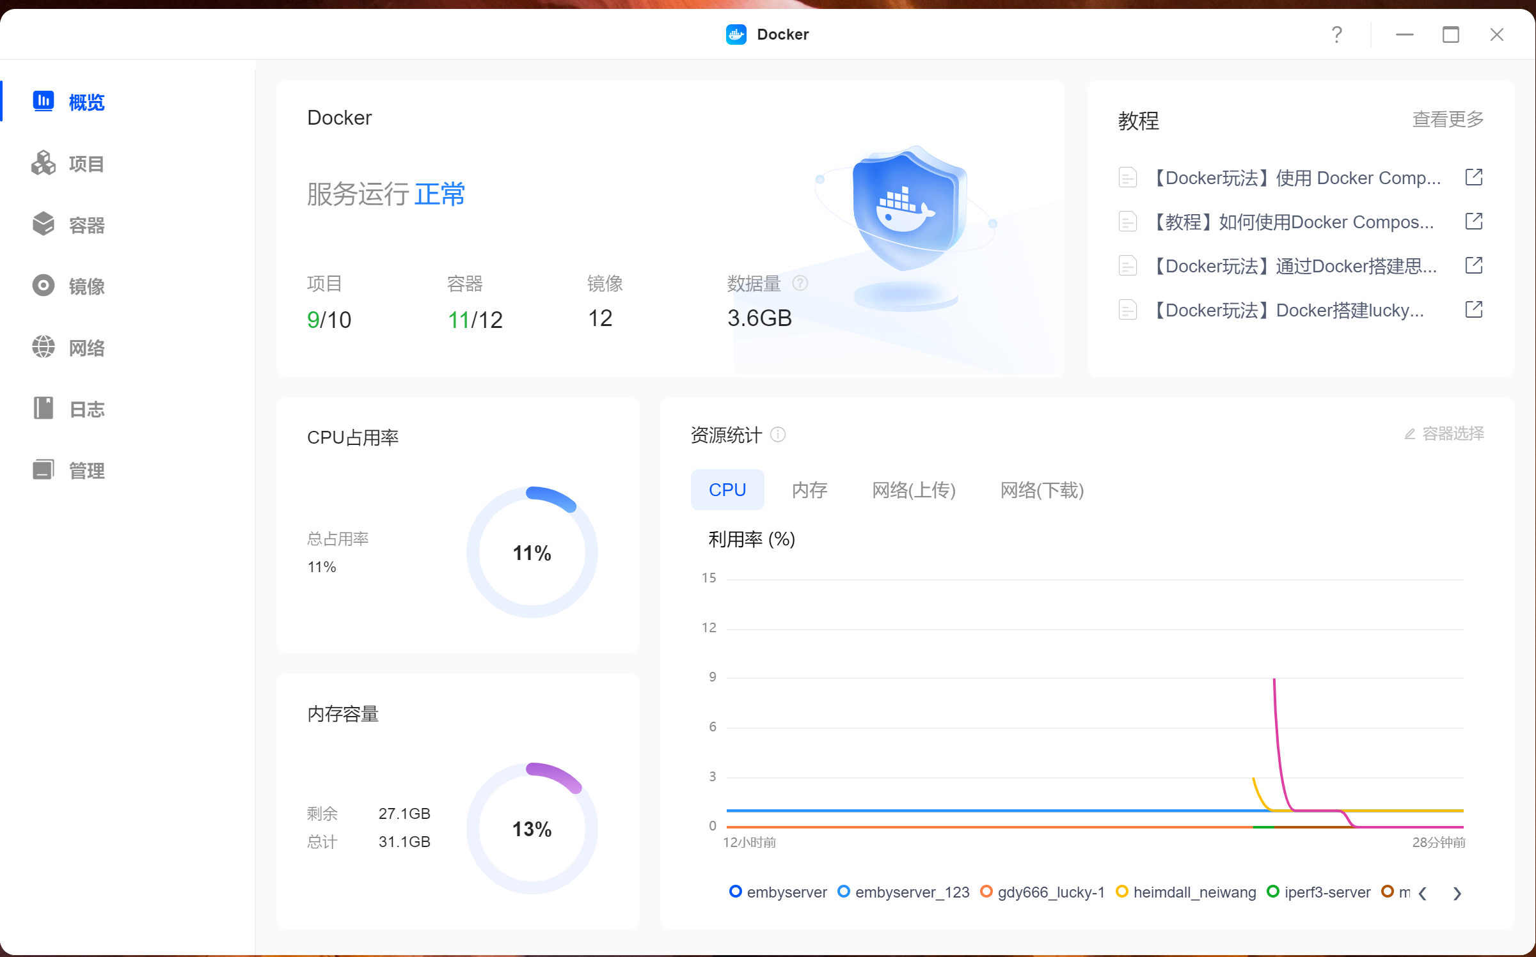The width and height of the screenshot is (1536, 957).
Task: Select 概览 label in the sidebar
Action: (86, 102)
